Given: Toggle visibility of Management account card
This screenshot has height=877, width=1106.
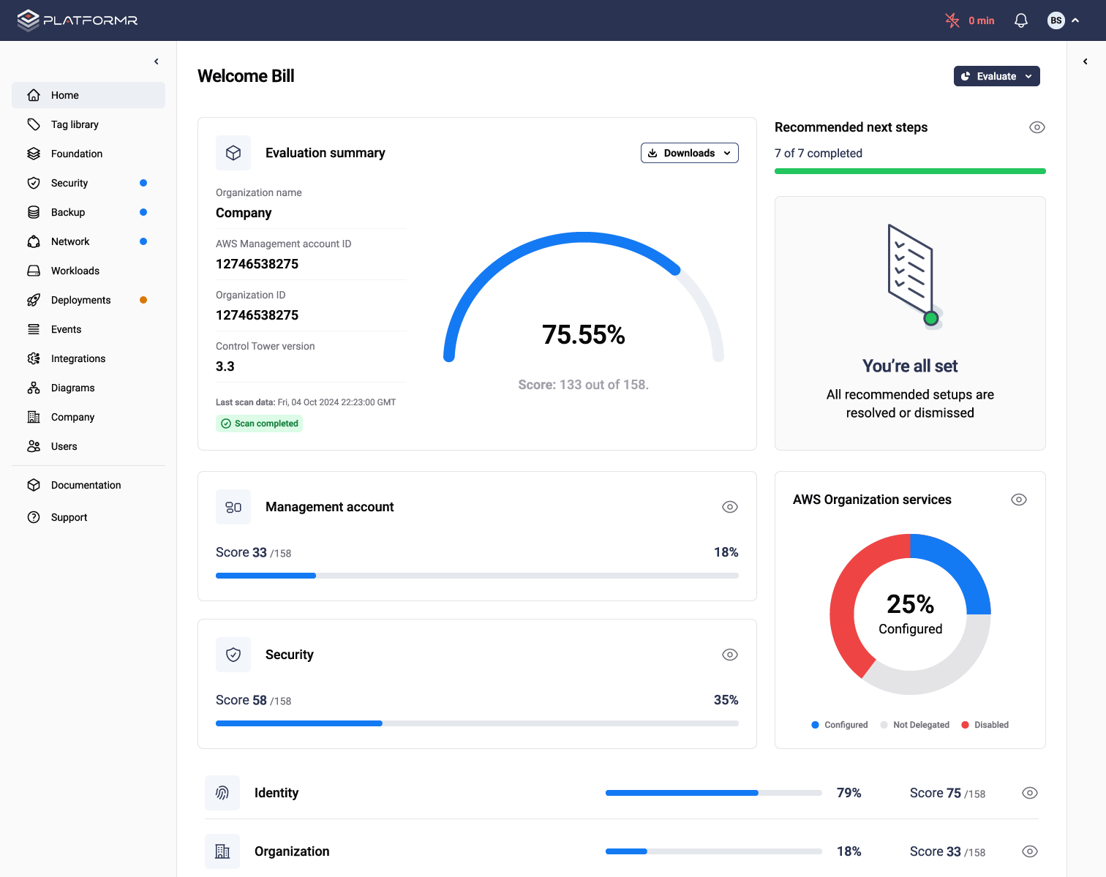Looking at the screenshot, I should 729,507.
